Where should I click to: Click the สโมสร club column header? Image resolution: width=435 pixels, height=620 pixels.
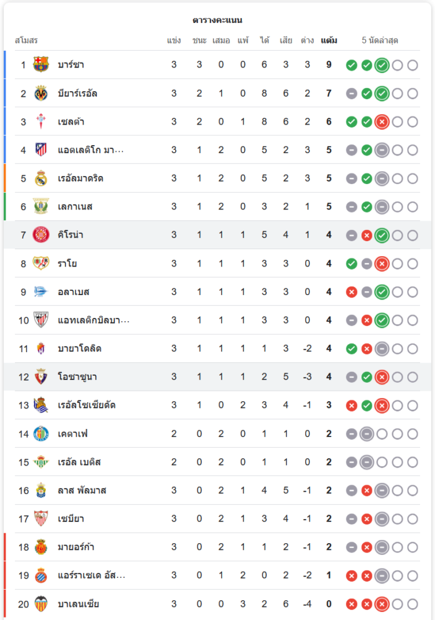point(27,41)
